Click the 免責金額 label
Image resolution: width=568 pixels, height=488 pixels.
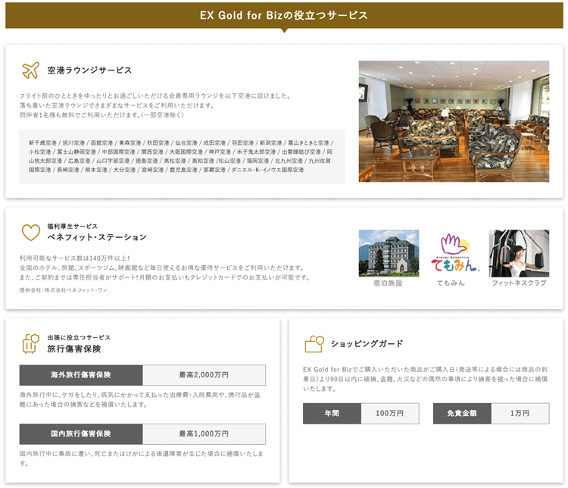click(462, 414)
